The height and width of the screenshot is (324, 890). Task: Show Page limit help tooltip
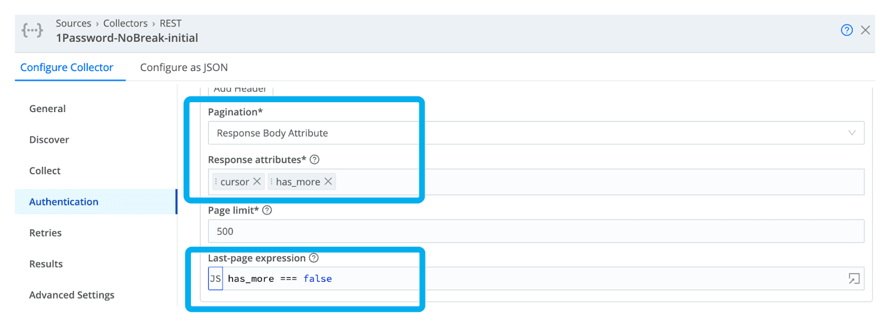click(x=267, y=210)
